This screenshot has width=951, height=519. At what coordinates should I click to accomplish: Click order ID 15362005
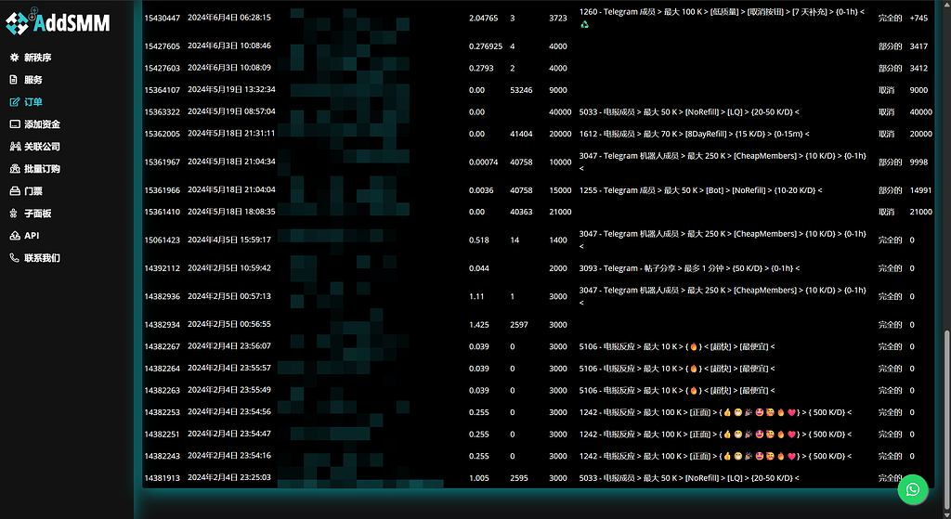(x=162, y=134)
